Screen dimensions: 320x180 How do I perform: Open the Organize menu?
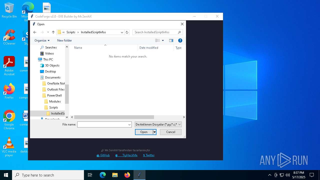click(x=42, y=40)
